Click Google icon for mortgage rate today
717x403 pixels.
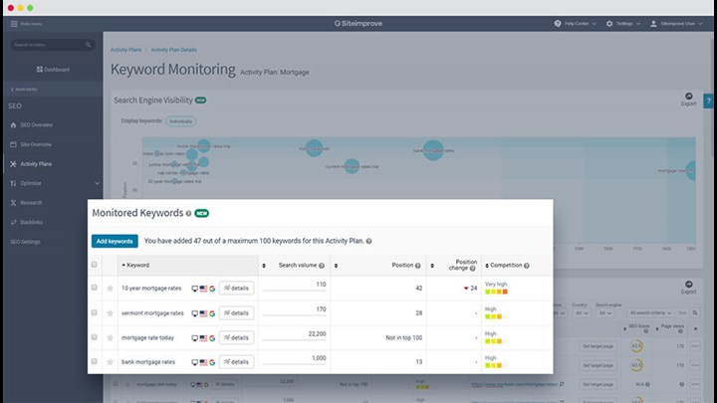pyautogui.click(x=212, y=337)
